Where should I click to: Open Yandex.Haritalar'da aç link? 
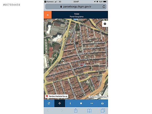pos(57,96)
